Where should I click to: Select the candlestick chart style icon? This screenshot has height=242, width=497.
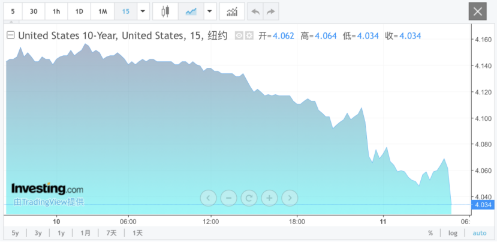pos(165,11)
